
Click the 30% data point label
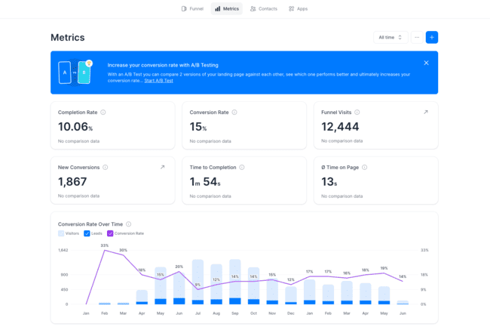coord(123,250)
